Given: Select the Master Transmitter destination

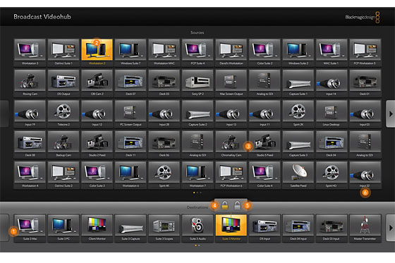Looking at the screenshot, I should 365,228.
